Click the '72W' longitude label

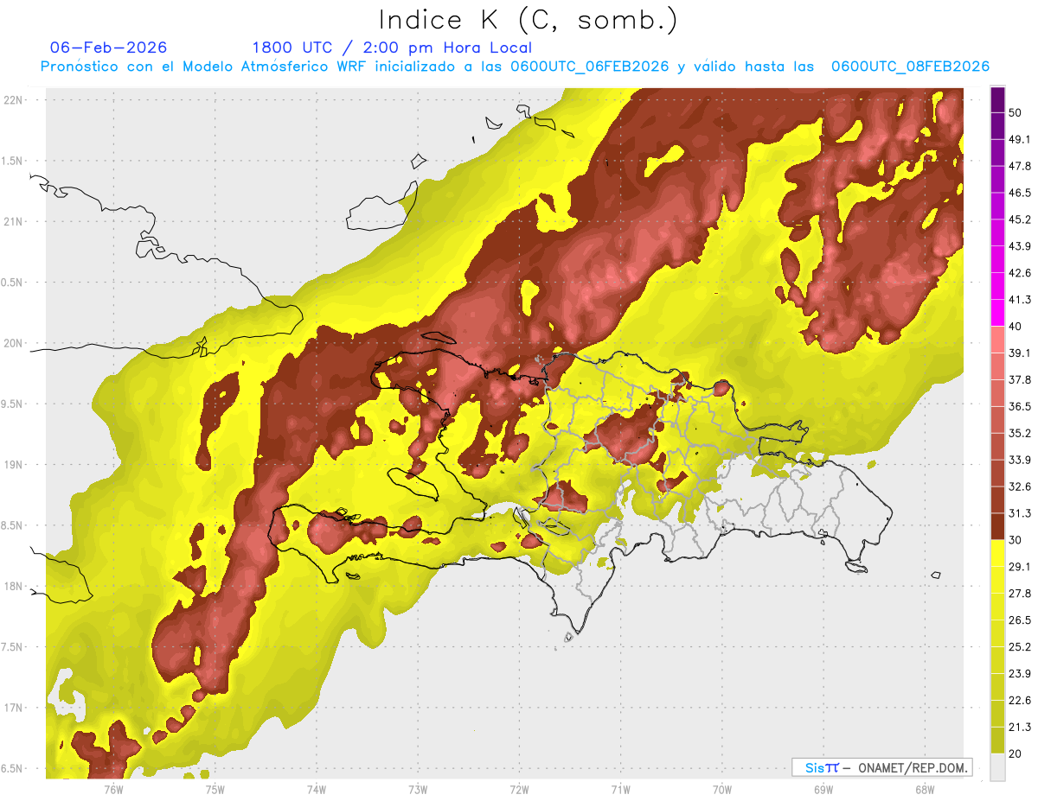(519, 789)
